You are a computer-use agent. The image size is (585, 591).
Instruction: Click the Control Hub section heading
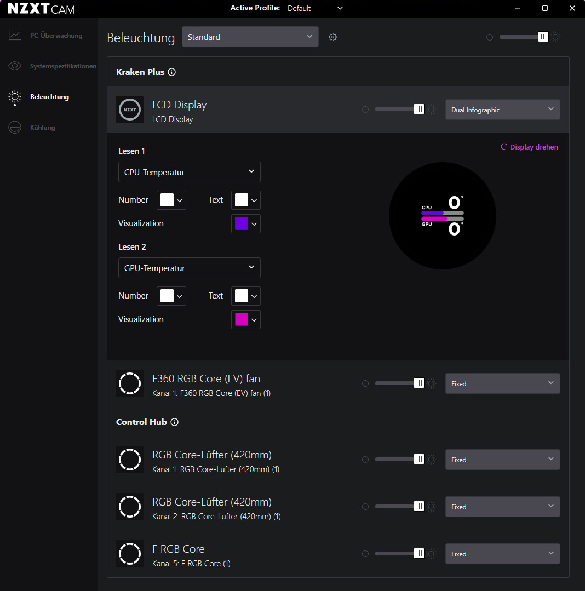click(141, 422)
